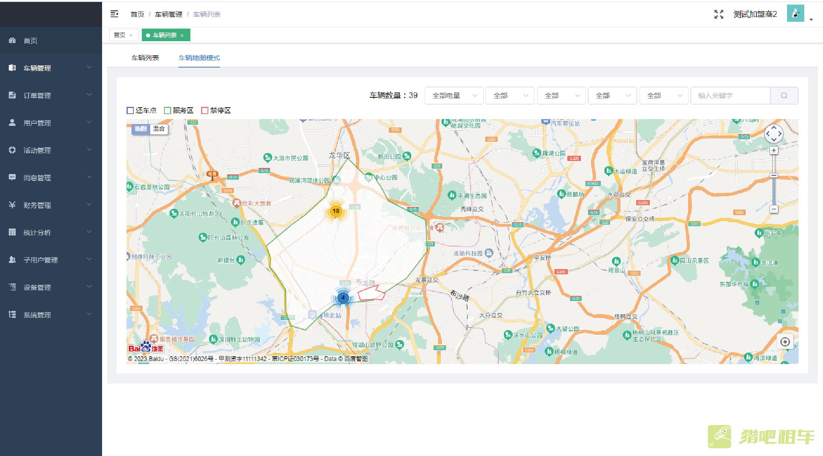
Task: Click the 统计分析 table icon
Action: (x=12, y=232)
